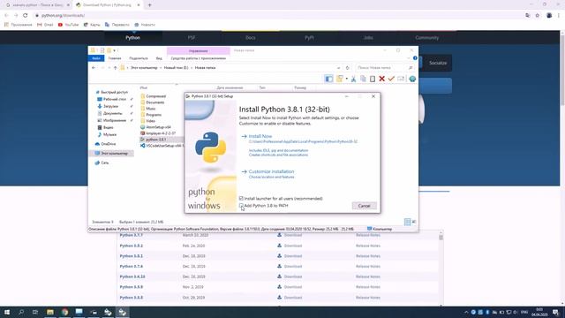Switch to details view icon in status bar

click(407, 222)
